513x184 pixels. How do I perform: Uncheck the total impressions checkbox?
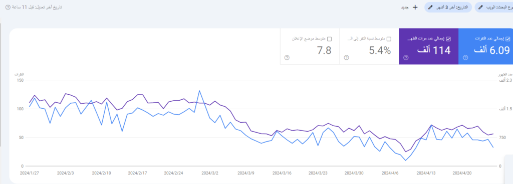pyautogui.click(x=448, y=39)
